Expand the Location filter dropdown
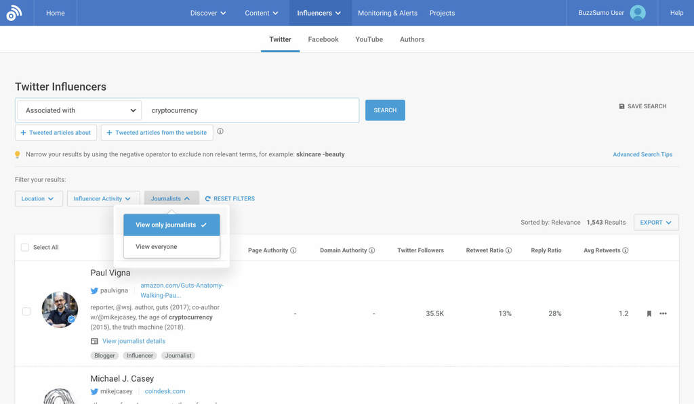 (39, 198)
